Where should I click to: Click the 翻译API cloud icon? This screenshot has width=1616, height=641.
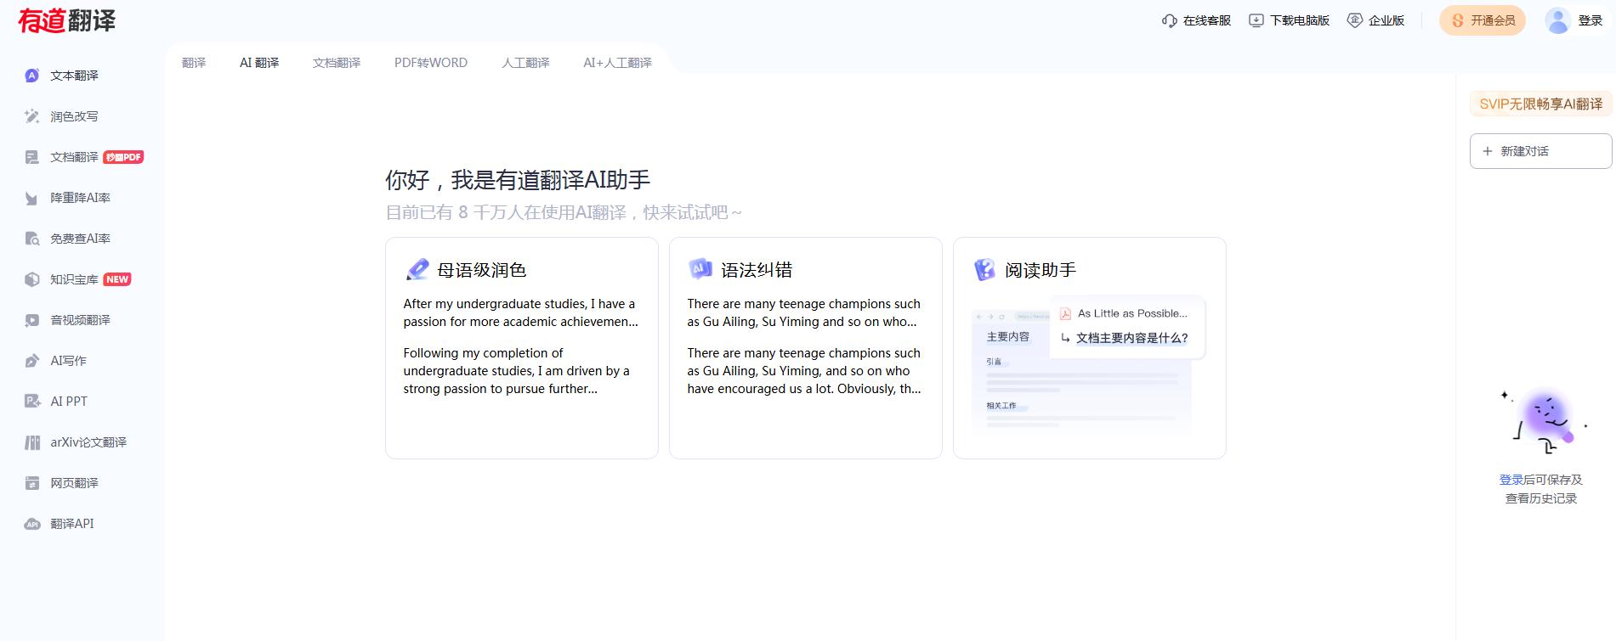tap(32, 524)
